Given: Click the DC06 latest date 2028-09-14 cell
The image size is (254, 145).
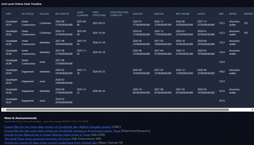Looking at the screenshot, I should coord(206,91).
